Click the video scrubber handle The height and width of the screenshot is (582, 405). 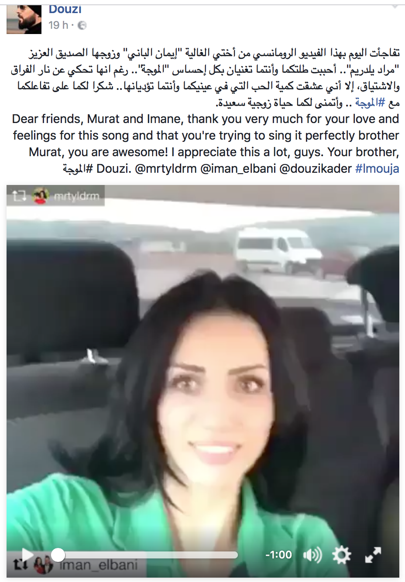click(x=58, y=555)
